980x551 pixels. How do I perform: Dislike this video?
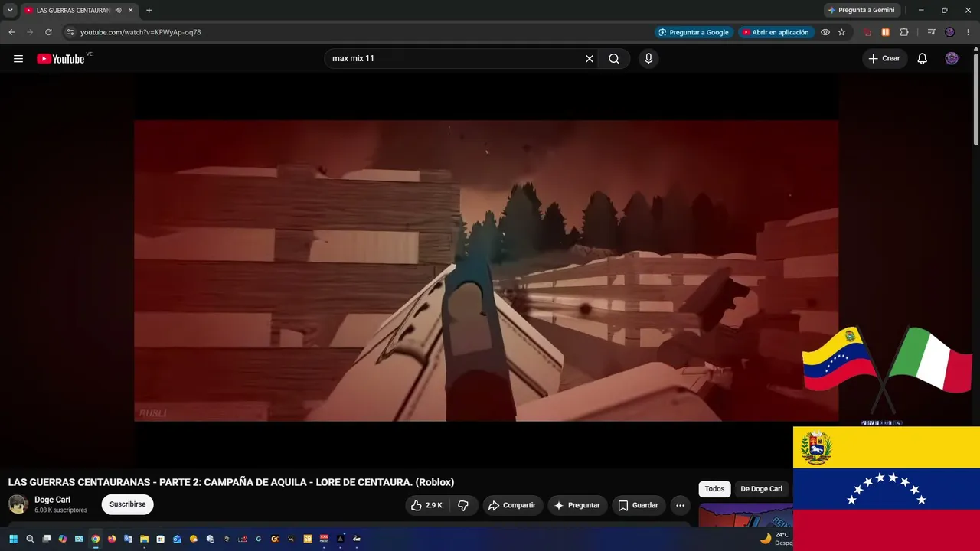pos(463,505)
